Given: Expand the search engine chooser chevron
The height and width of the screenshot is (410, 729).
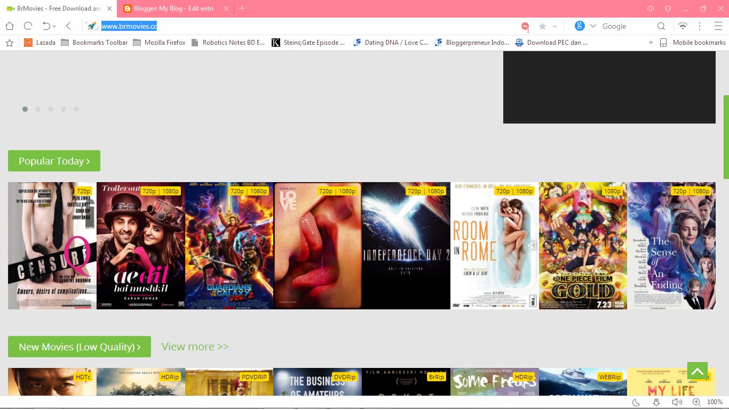Looking at the screenshot, I should click(593, 26).
